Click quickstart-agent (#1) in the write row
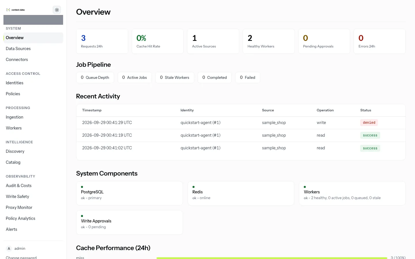Viewport: 415px width, 259px height. [x=201, y=123]
